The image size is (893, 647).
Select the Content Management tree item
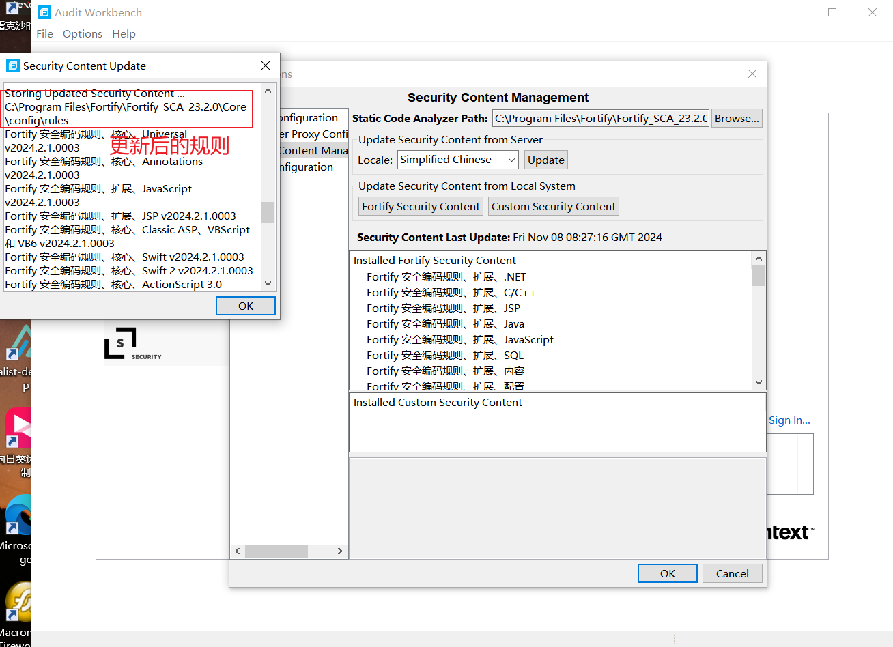313,150
